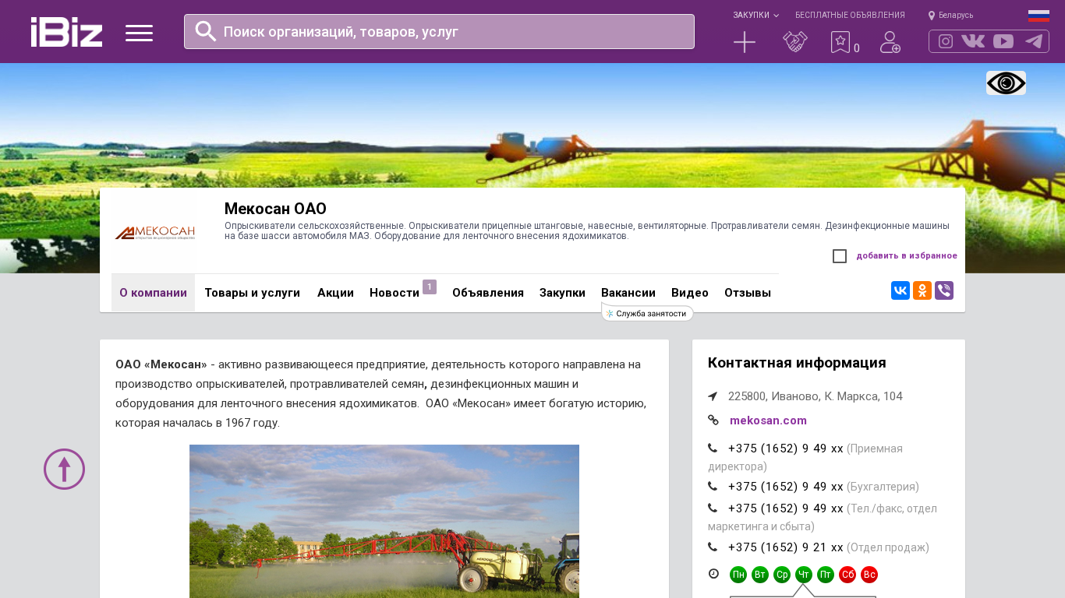Image resolution: width=1065 pixels, height=598 pixels.
Task: Check the добавить в избранное checkbox
Action: click(x=840, y=256)
